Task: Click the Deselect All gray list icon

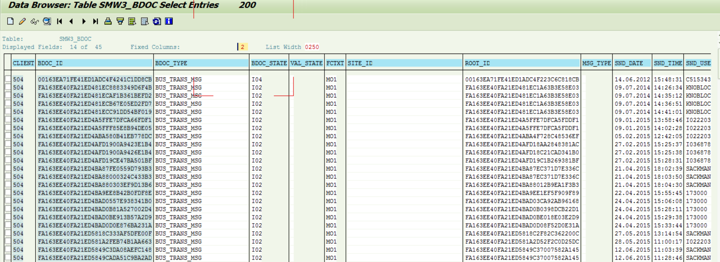Action: (144, 21)
